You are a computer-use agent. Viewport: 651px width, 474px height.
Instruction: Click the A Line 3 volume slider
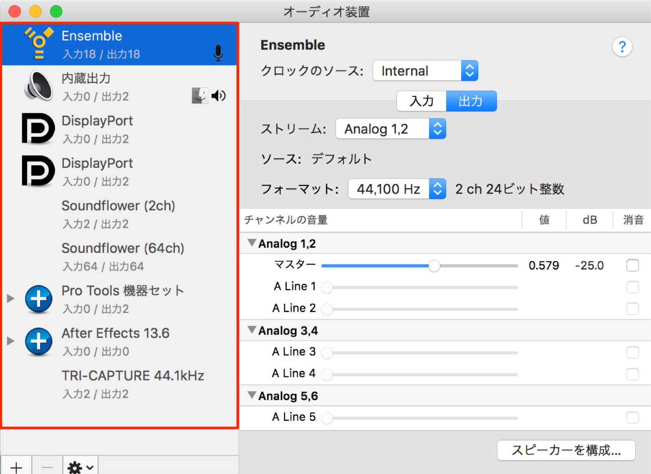coord(419,353)
